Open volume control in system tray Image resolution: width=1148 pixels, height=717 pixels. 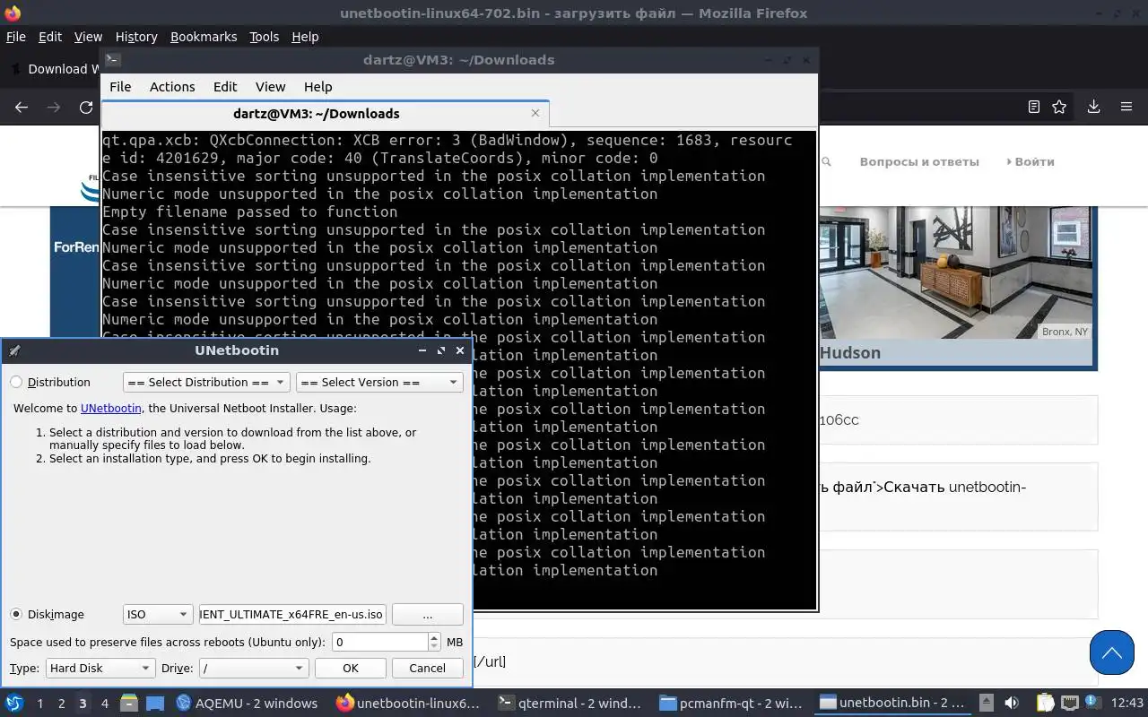(1012, 703)
